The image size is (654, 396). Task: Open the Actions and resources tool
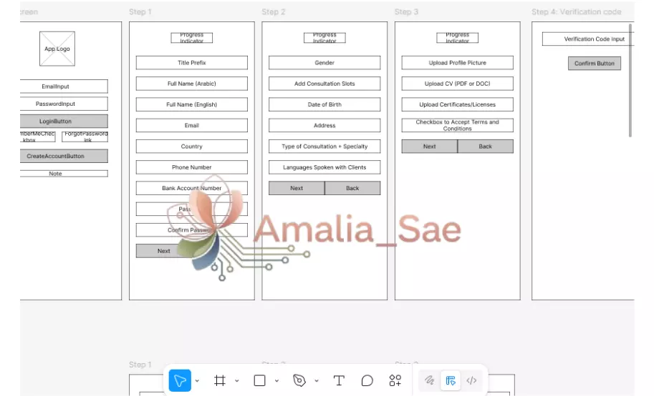point(395,380)
